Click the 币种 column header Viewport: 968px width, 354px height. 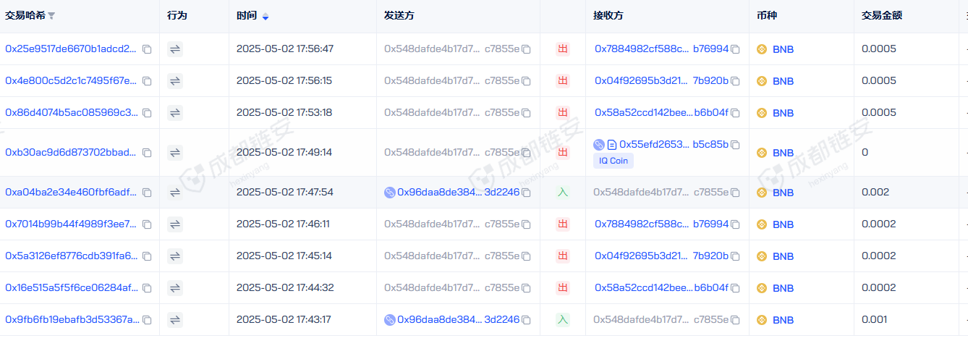pyautogui.click(x=766, y=16)
